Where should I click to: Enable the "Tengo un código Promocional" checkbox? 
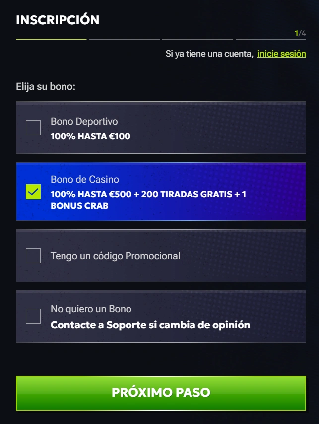pyautogui.click(x=34, y=256)
